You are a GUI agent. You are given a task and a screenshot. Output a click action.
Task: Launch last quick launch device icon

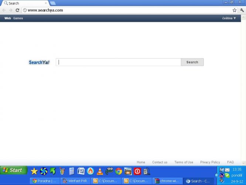(x=147, y=171)
